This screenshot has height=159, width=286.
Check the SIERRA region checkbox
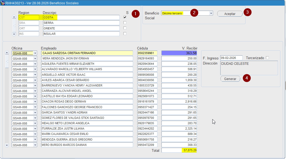point(125,22)
